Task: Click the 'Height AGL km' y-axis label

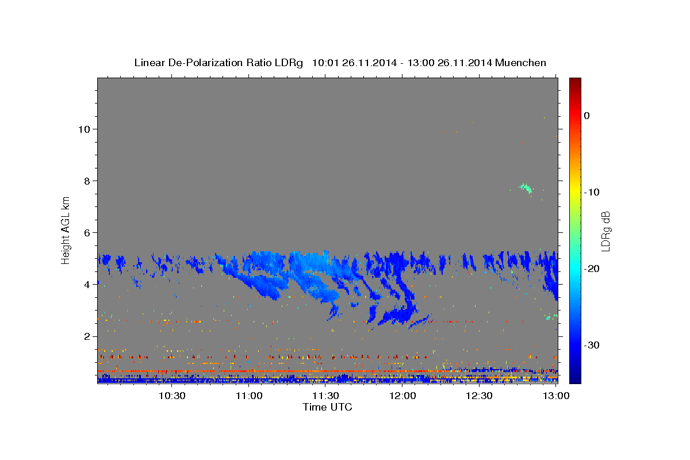Action: 66,230
